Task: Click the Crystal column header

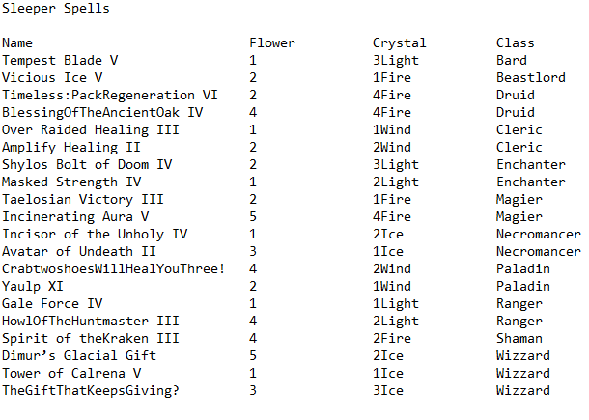Action: 399,43
